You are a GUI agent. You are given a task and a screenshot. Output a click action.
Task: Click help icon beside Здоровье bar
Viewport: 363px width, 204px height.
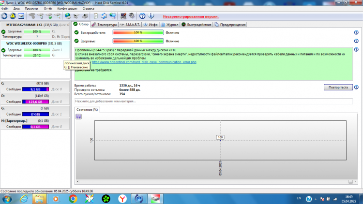click(x=356, y=41)
